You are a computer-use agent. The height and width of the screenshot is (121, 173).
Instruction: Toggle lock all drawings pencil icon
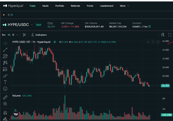[5, 119]
